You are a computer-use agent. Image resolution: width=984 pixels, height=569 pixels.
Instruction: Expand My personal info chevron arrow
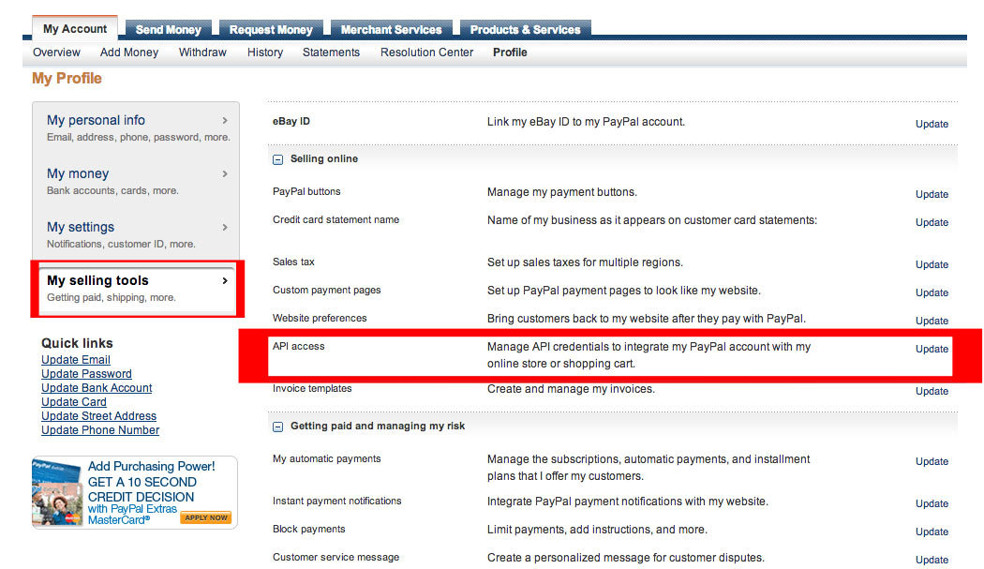[225, 120]
